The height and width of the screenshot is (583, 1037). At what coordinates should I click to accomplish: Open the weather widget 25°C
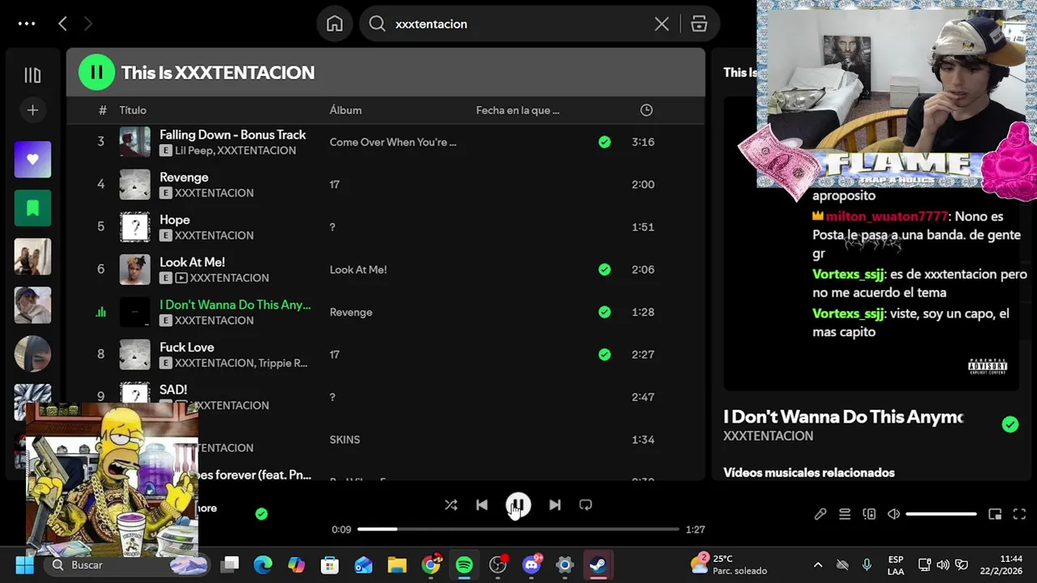tap(728, 564)
